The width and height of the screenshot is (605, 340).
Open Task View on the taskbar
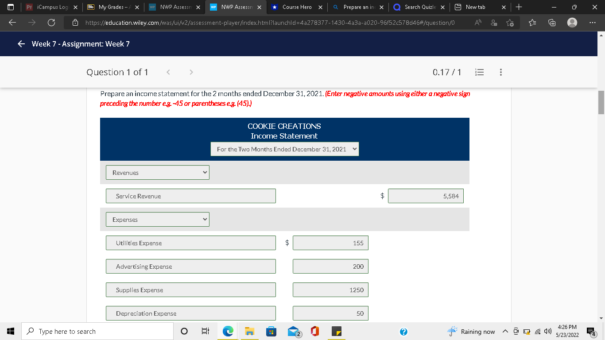point(205,331)
